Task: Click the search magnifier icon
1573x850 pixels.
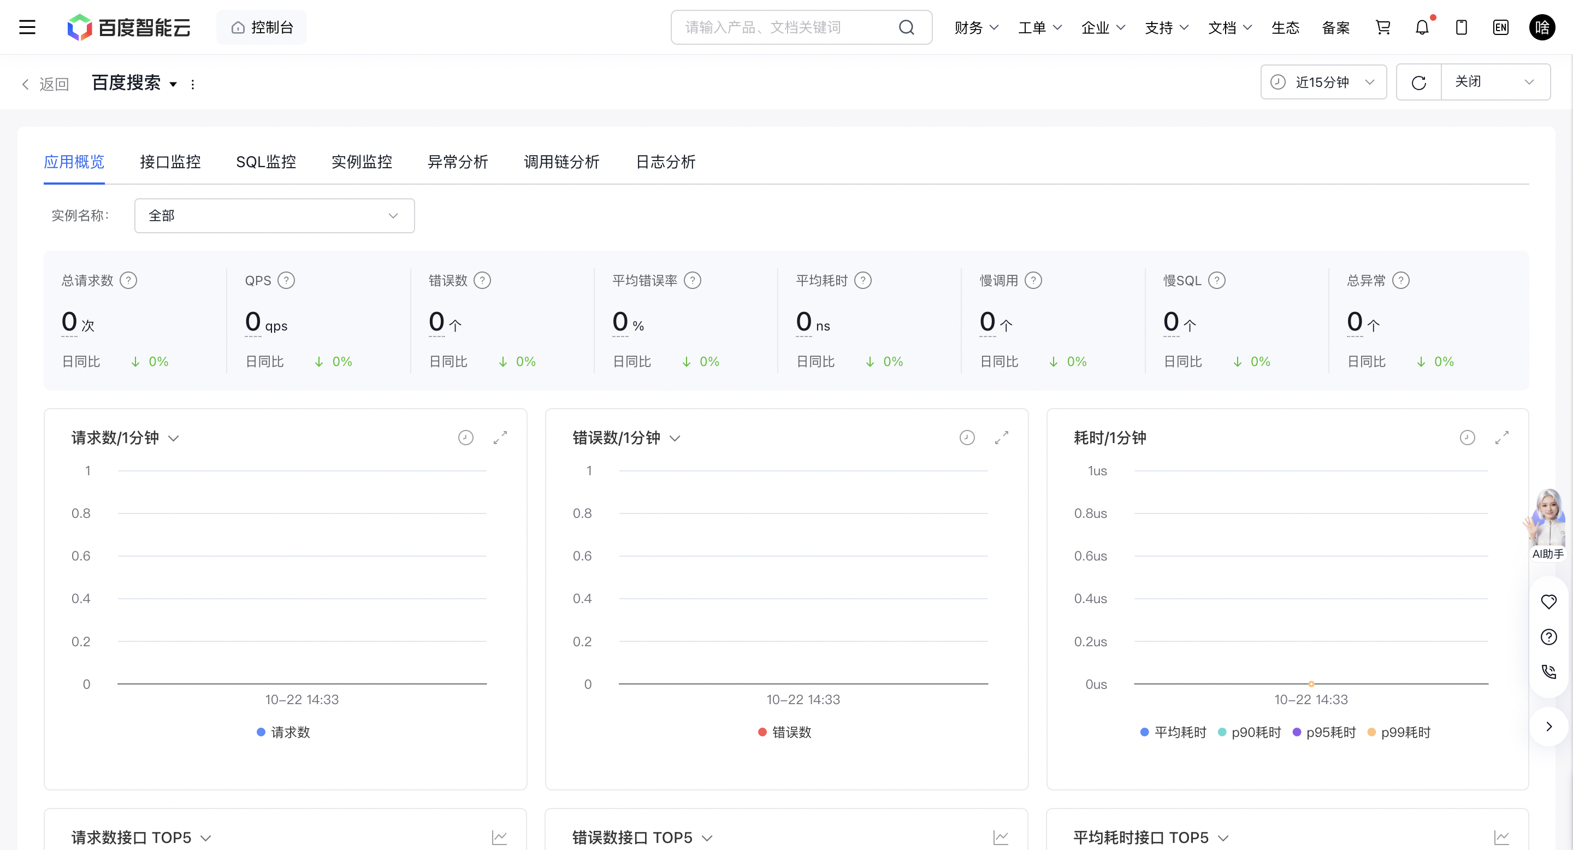Action: click(907, 27)
